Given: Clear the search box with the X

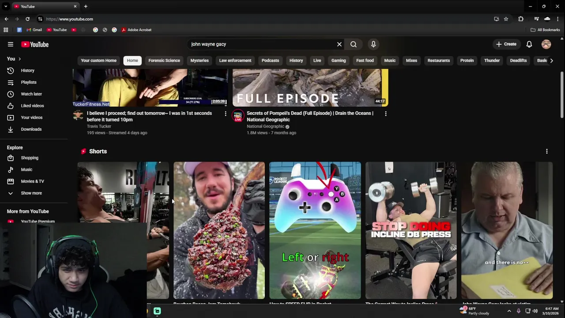Looking at the screenshot, I should [x=339, y=44].
